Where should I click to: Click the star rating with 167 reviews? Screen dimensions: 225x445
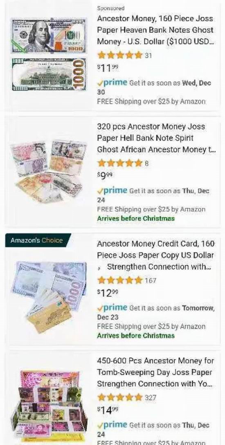(119, 280)
